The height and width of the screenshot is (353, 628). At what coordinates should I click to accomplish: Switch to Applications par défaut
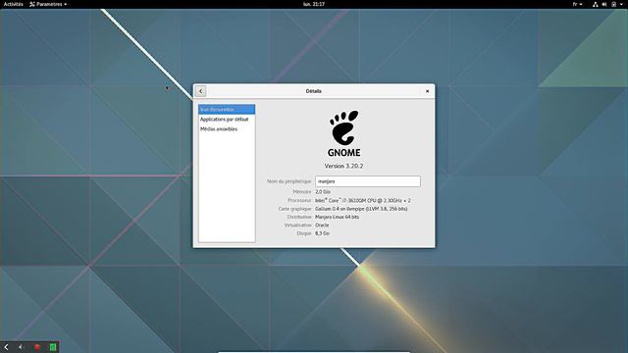click(x=227, y=120)
